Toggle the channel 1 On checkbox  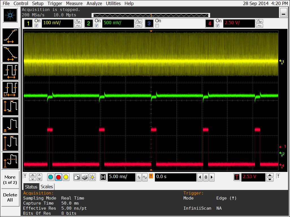pos(36,26)
